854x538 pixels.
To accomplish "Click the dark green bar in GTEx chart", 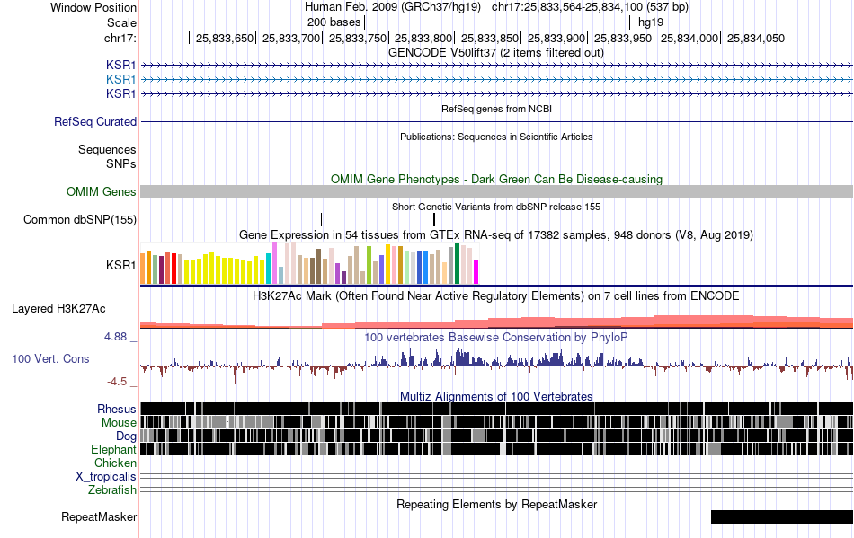I will [x=458, y=263].
